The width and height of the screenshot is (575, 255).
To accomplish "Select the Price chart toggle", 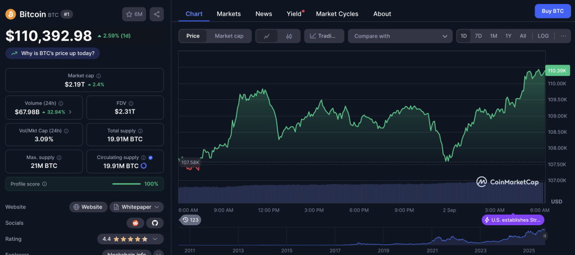I will (x=193, y=36).
